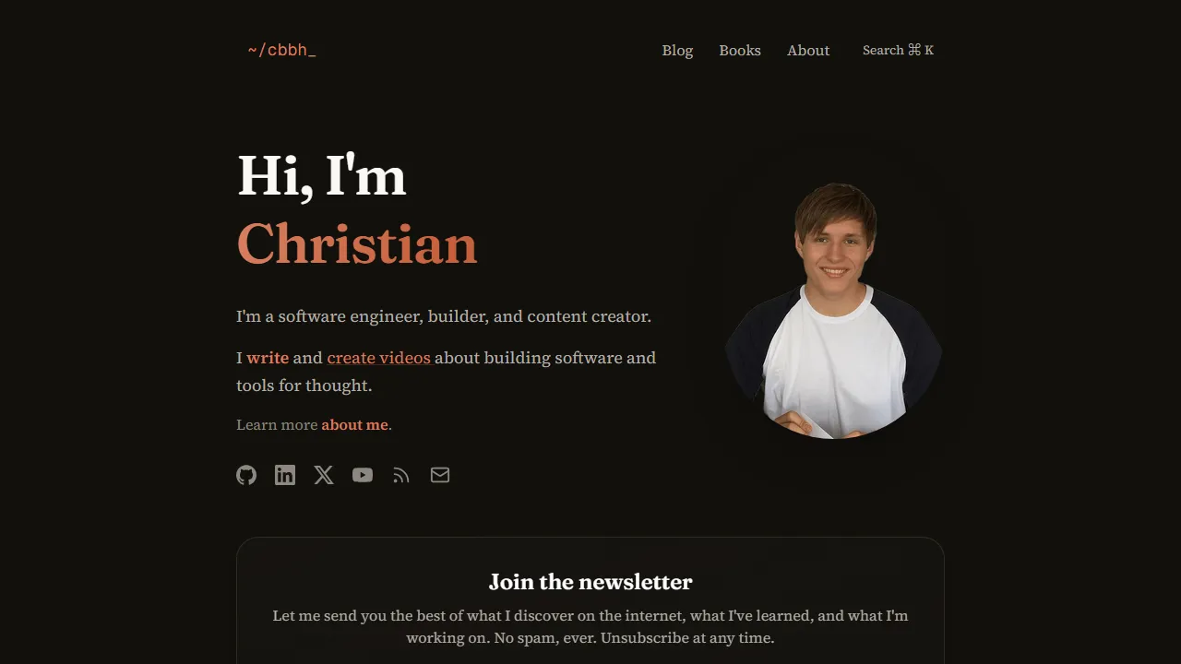This screenshot has width=1181, height=664.
Task: Visit the LinkedIn icon link
Action: (285, 475)
